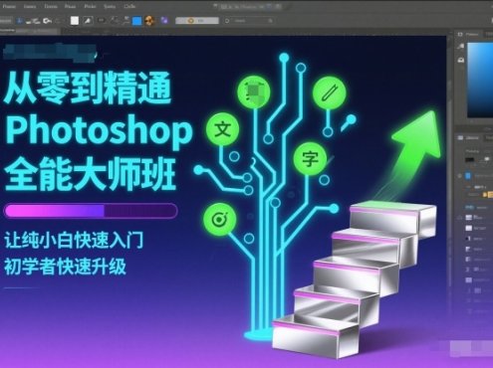Pick a shade in the blue color picker field
This screenshot has width=493, height=368.
point(480,81)
